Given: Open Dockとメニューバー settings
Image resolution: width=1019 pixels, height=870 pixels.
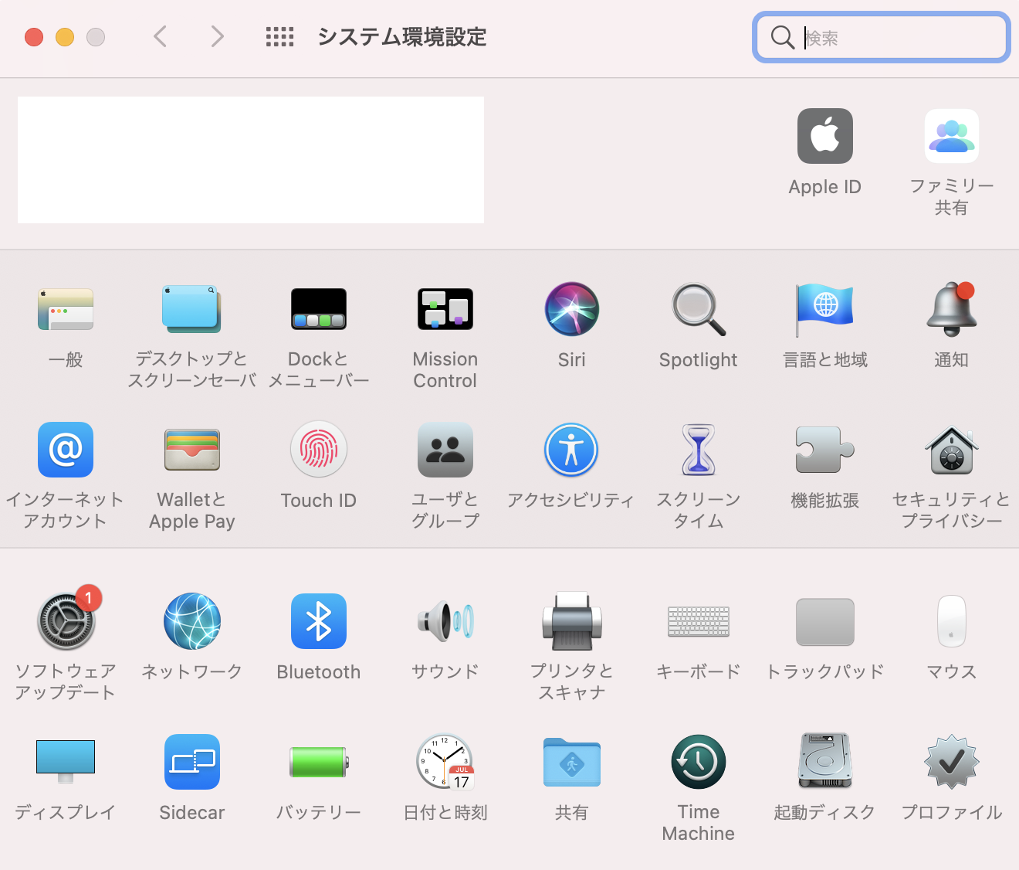Looking at the screenshot, I should [318, 309].
